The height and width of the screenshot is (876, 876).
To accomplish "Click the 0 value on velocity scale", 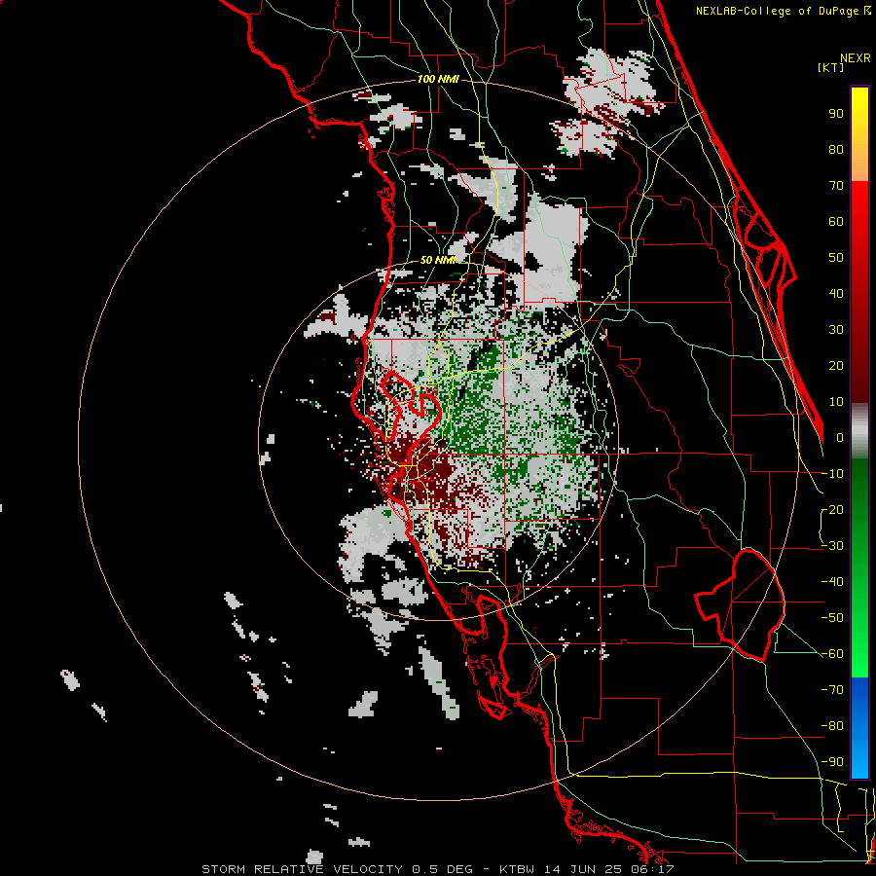I will point(840,437).
